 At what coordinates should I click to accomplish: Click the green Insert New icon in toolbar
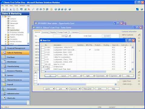click(26, 9)
